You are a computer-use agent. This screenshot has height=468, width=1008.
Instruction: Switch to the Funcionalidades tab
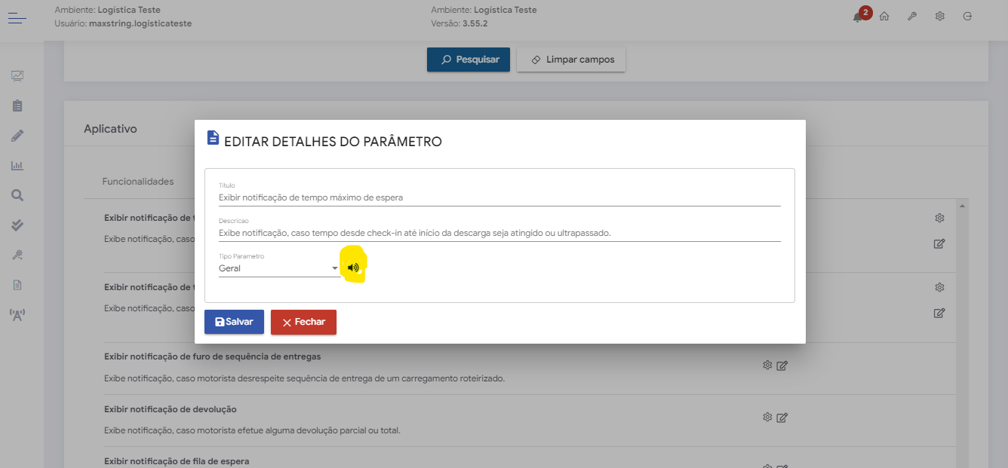click(138, 182)
